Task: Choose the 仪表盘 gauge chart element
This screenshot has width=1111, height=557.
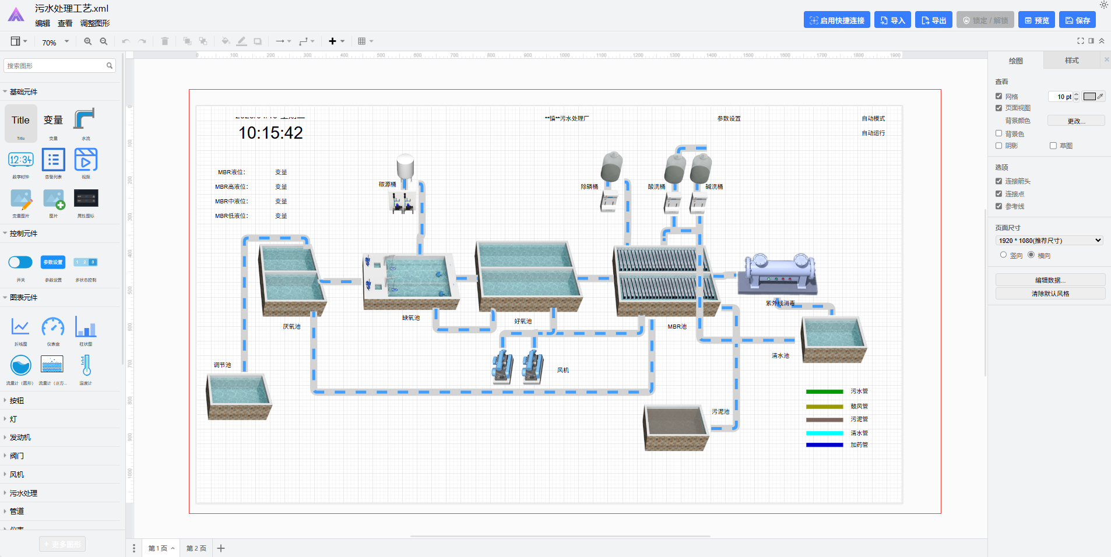Action: (x=53, y=327)
